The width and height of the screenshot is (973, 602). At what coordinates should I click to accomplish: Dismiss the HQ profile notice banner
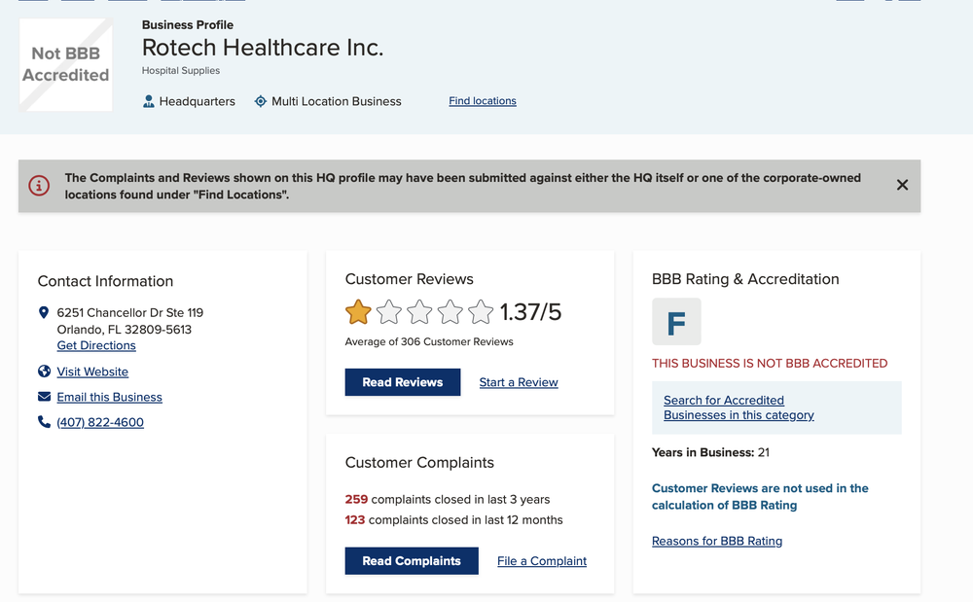click(x=902, y=185)
